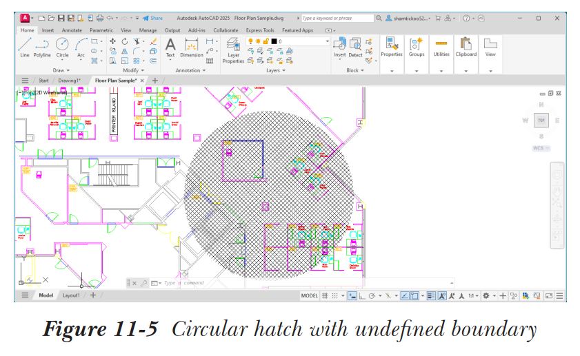Click the Erase tool icon
Viewport: 580px width, 356px height.
[154, 41]
